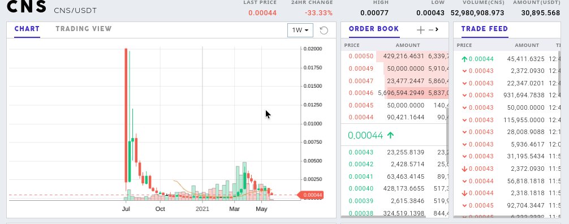This screenshot has width=569, height=224.
Task: Select the 0.00042 bid price
Action: (361, 164)
